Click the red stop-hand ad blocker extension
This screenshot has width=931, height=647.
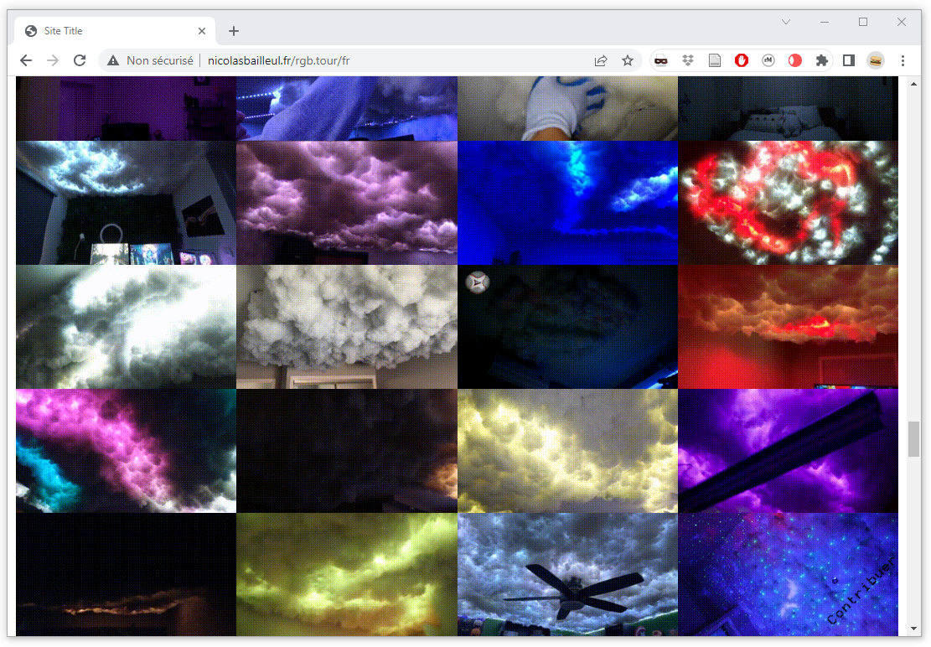pyautogui.click(x=742, y=60)
